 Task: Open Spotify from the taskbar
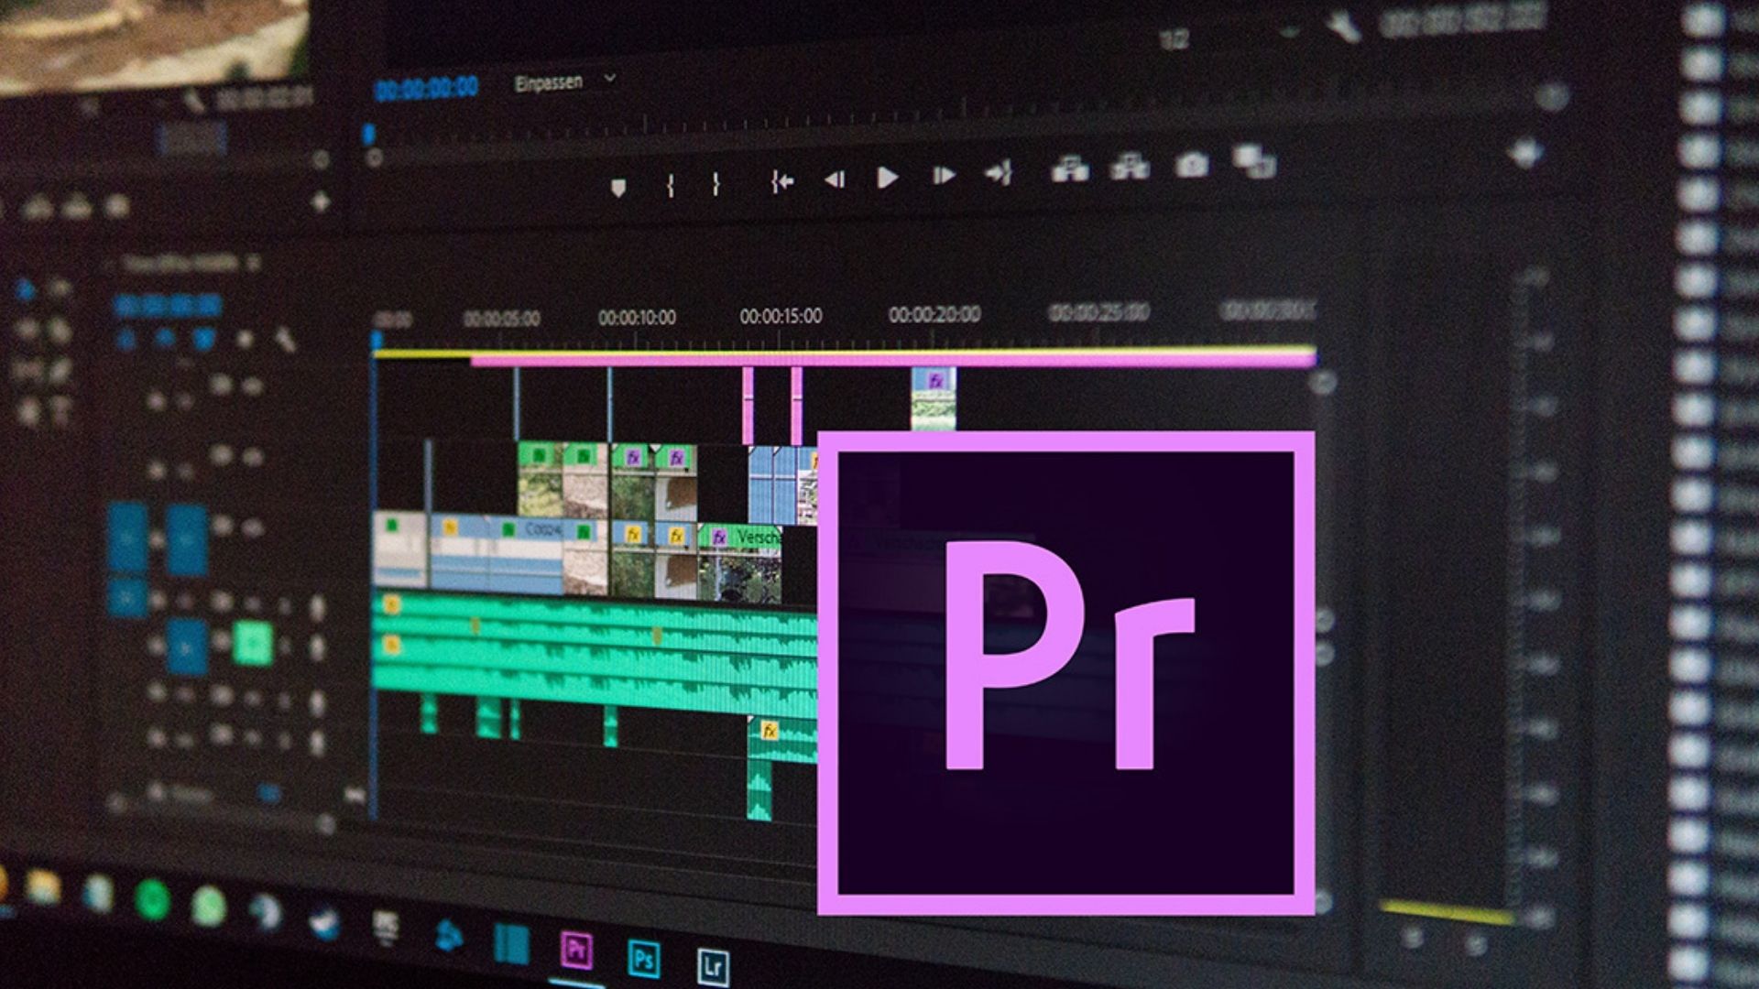click(x=152, y=899)
